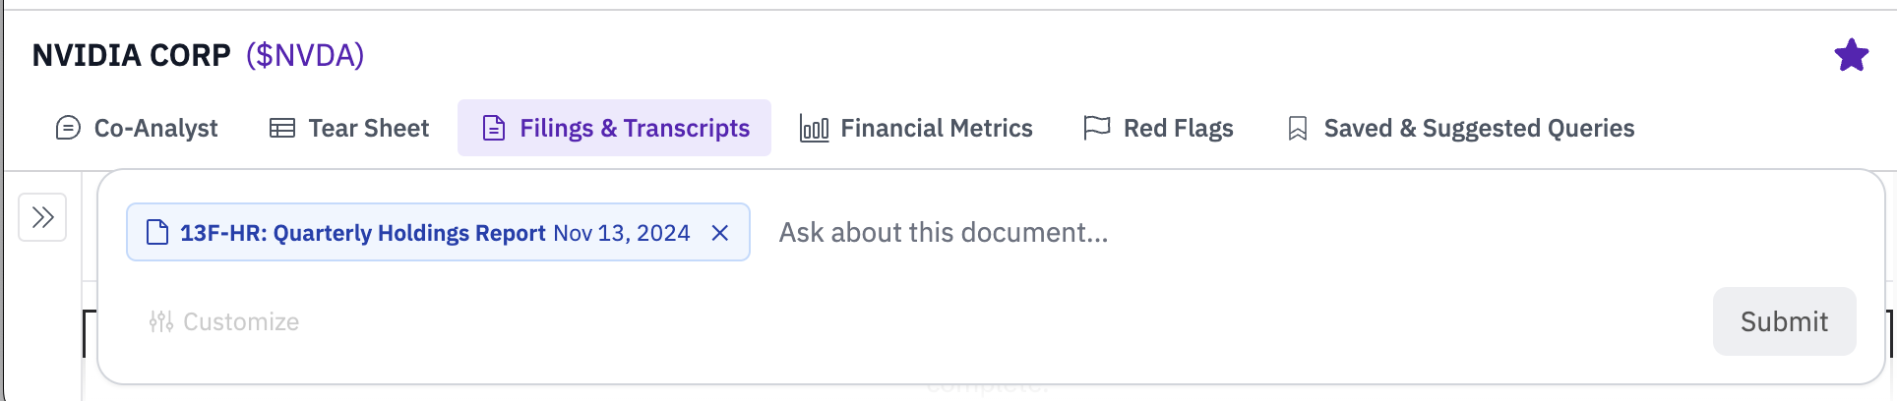Open the Customize options label

click(241, 321)
